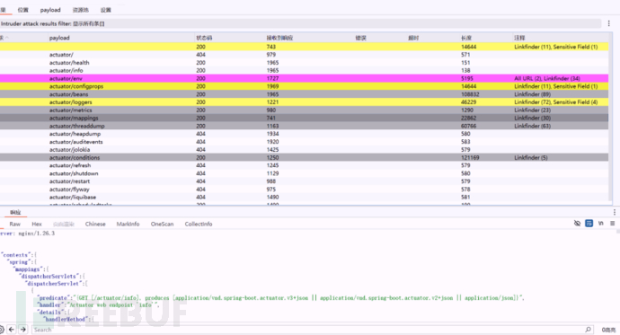620x335 pixels.
Task: Go to the next search match arrow
Action: pyautogui.click(x=23, y=329)
